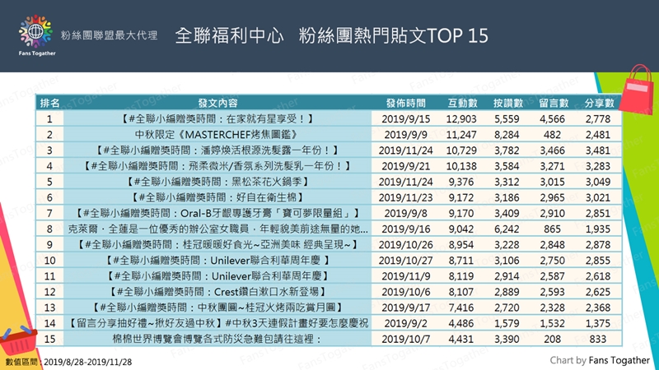Click the interaction count '11,247'
This screenshot has height=370, width=659.
(x=461, y=135)
